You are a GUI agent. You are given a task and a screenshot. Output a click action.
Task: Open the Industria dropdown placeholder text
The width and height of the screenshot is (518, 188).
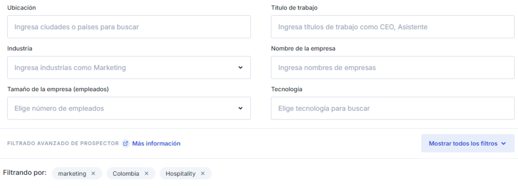pyautogui.click(x=70, y=68)
